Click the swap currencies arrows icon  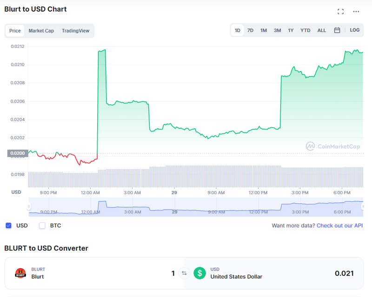tap(184, 273)
